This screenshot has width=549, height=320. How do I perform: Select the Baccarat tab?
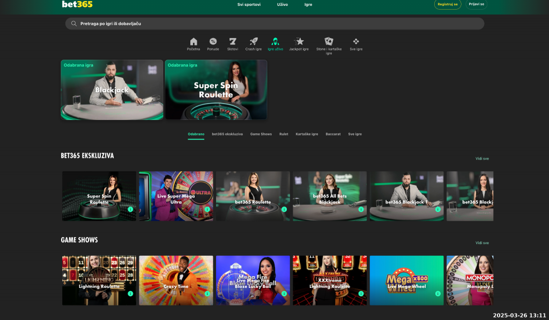coord(333,134)
